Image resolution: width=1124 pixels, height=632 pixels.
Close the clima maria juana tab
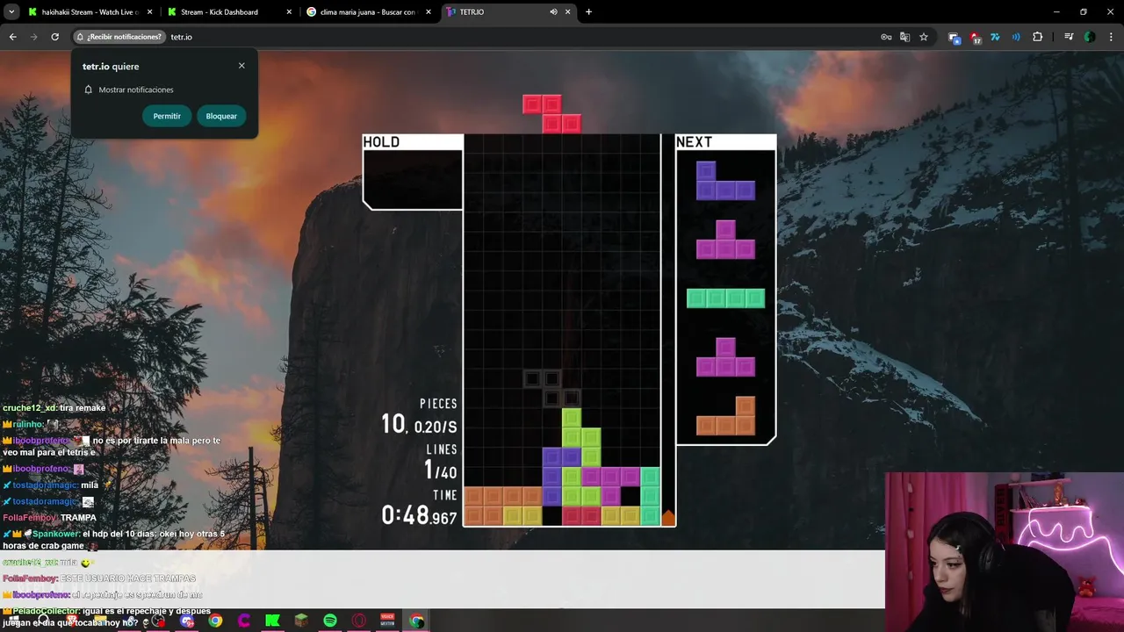coord(429,12)
